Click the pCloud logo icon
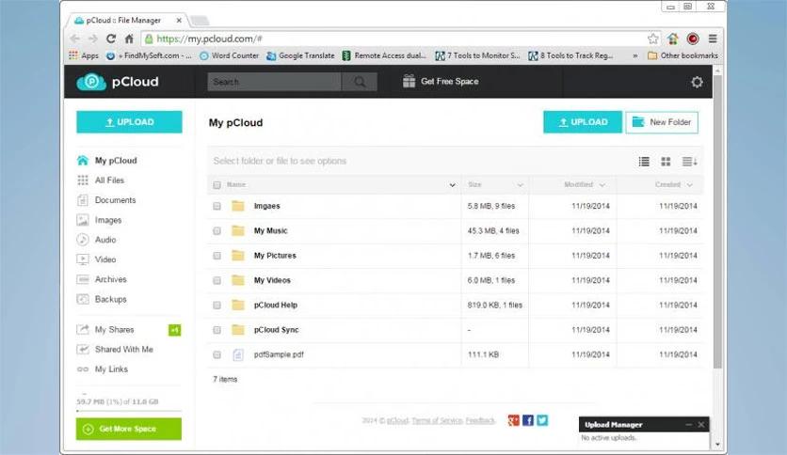 (x=91, y=82)
